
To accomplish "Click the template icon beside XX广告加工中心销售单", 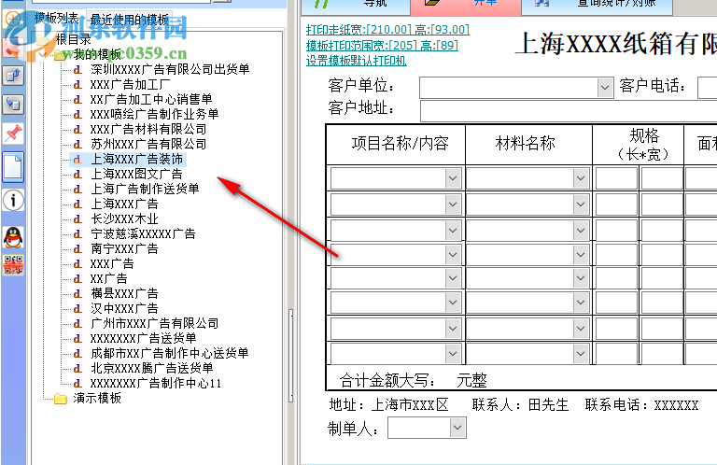I will pos(77,99).
